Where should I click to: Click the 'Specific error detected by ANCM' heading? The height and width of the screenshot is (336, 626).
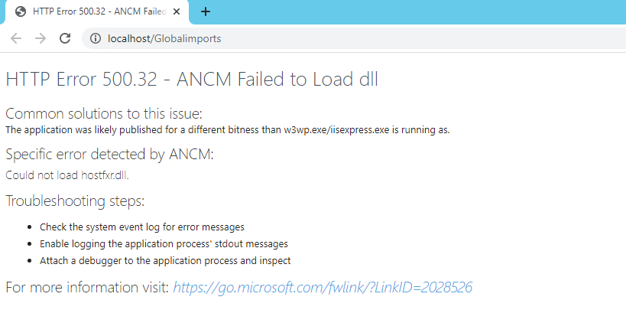click(x=110, y=155)
